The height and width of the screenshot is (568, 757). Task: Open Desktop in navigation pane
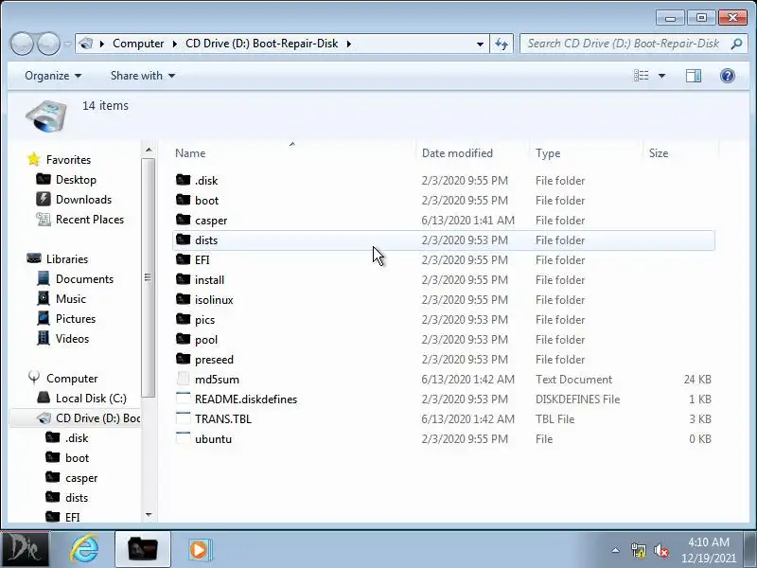pos(76,180)
